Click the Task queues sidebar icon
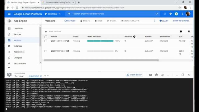Viewport: 199px width, 112px height. tap(9, 52)
